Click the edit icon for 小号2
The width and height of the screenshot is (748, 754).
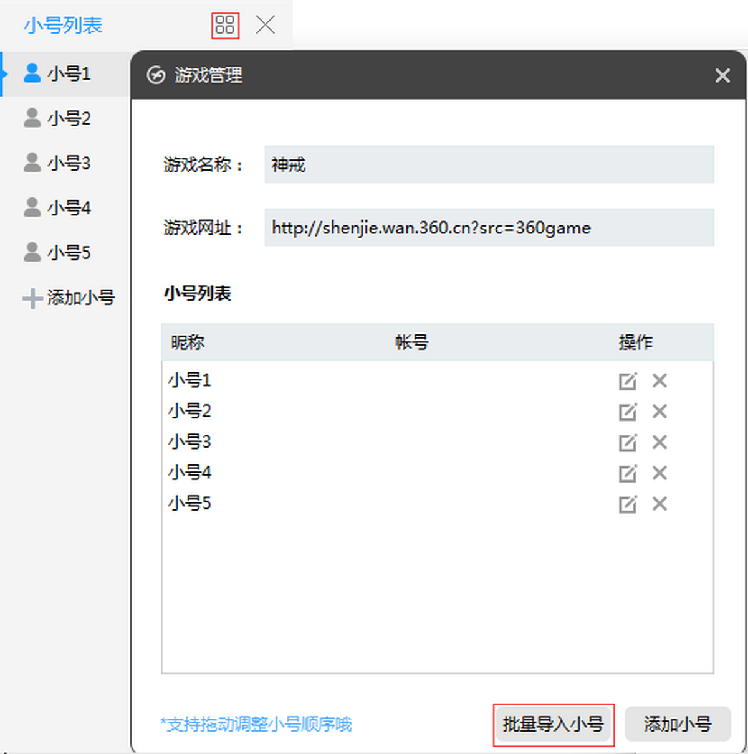(627, 412)
